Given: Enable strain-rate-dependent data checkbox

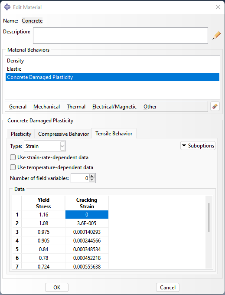Looking at the screenshot, I should point(13,157).
